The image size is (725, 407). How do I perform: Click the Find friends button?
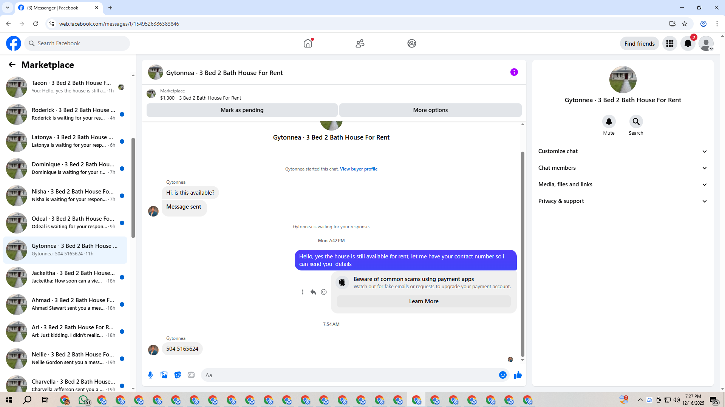(x=640, y=43)
